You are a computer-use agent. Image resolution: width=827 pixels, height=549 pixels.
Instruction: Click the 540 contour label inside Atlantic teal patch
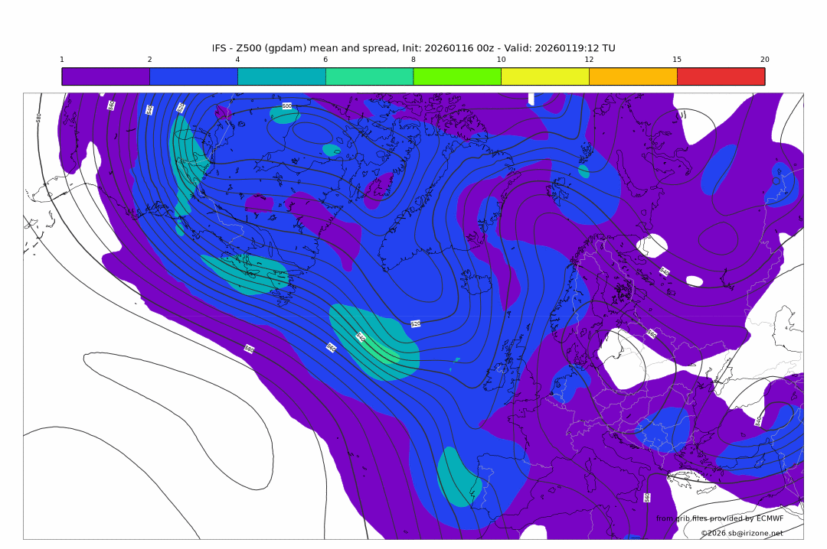click(360, 336)
